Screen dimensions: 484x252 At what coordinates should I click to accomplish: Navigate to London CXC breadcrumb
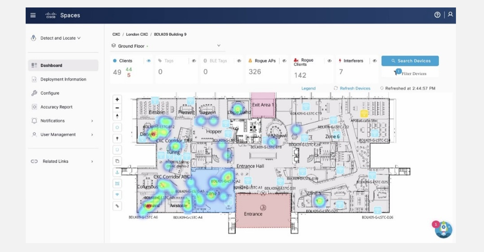137,34
